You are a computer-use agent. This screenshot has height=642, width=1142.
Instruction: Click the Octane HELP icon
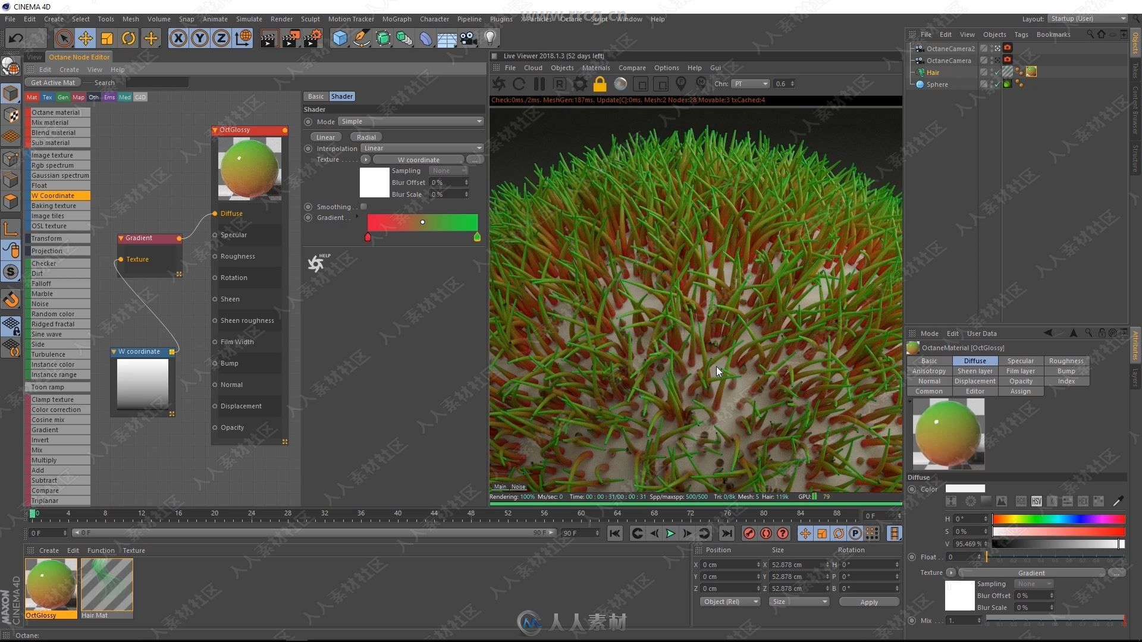coord(318,262)
